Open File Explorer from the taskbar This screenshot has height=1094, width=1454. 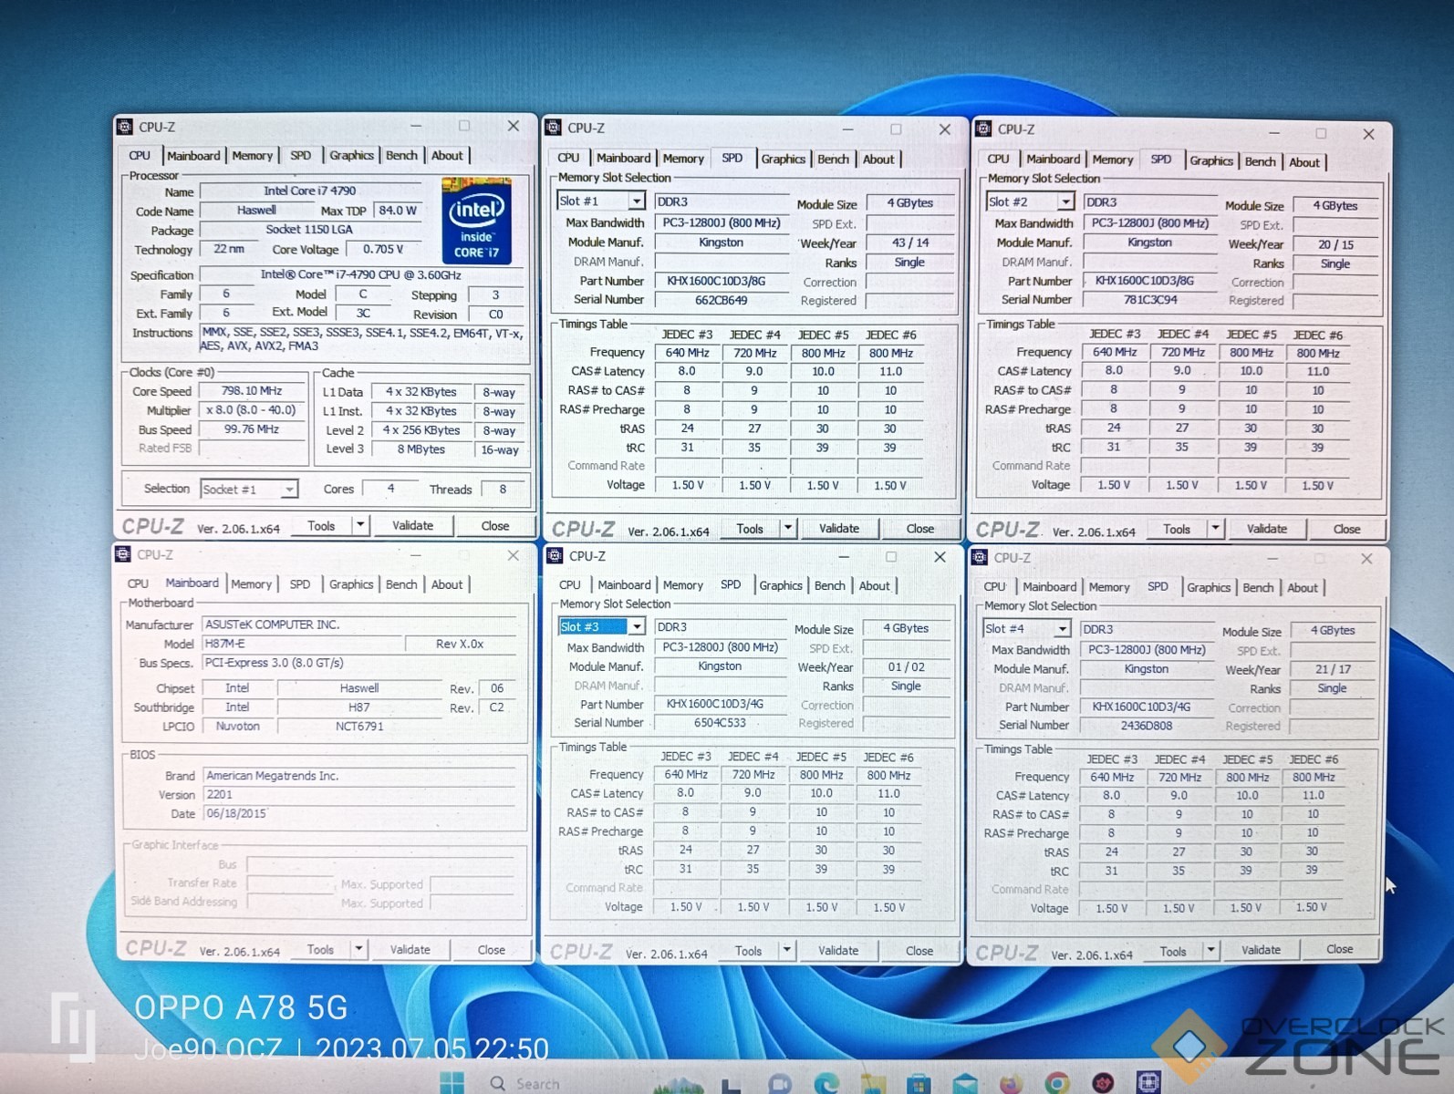pos(873,1083)
